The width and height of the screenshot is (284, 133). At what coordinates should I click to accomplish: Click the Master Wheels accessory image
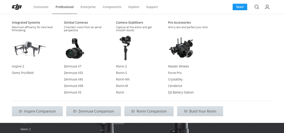click(180, 48)
